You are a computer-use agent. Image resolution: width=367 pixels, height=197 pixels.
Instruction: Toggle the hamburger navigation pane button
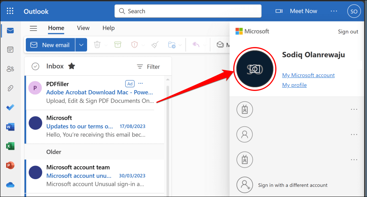click(x=33, y=28)
